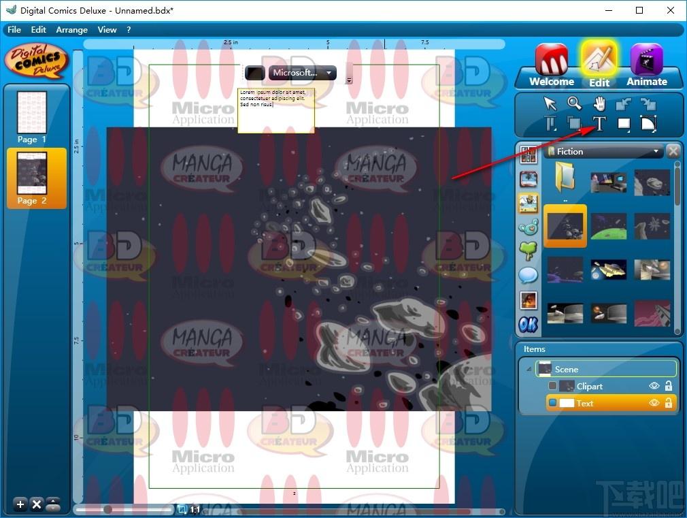Select the Text item row
The width and height of the screenshot is (687, 518).
click(x=611, y=403)
